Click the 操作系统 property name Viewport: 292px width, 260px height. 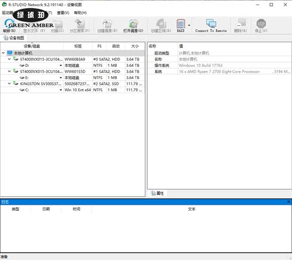(x=162, y=66)
